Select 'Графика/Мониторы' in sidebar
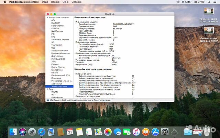 (x=60, y=53)
